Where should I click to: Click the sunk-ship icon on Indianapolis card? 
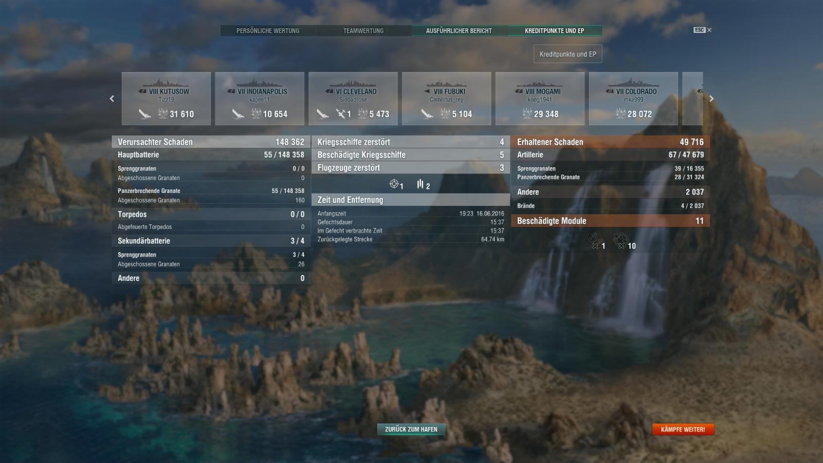point(238,114)
